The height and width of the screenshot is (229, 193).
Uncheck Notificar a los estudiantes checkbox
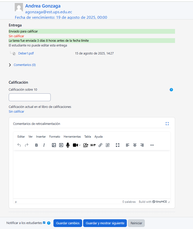pos(44,223)
